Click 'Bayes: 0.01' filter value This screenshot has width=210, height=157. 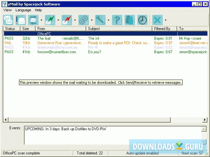click(163, 38)
